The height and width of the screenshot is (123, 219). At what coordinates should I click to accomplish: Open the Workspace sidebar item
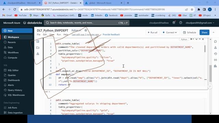[13, 37]
